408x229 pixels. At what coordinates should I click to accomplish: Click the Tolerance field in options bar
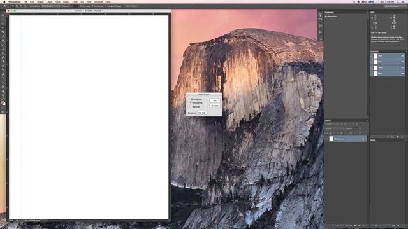point(74,6)
